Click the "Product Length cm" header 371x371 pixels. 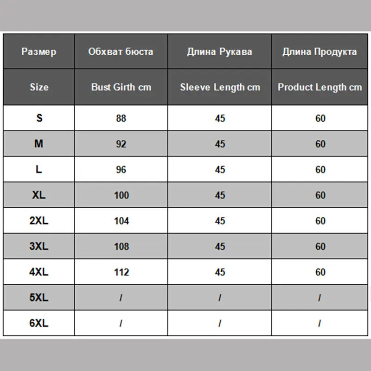click(320, 87)
